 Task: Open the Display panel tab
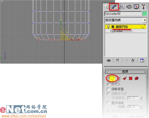[x=136, y=7]
